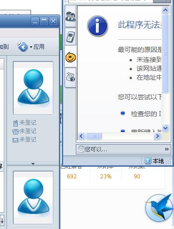The height and width of the screenshot is (229, 174).
Task: Click the vertical scrollbar down arrow
Action: click(165, 128)
